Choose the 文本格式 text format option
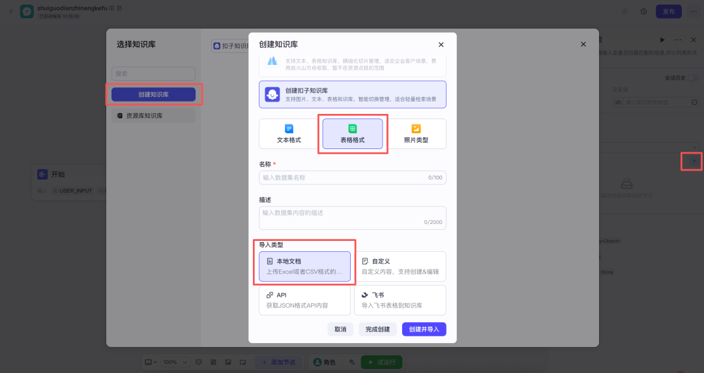The width and height of the screenshot is (704, 373). tap(289, 133)
